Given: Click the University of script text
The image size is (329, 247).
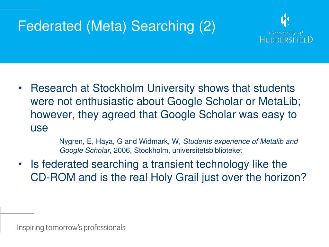Looking at the screenshot, I should [286, 32].
